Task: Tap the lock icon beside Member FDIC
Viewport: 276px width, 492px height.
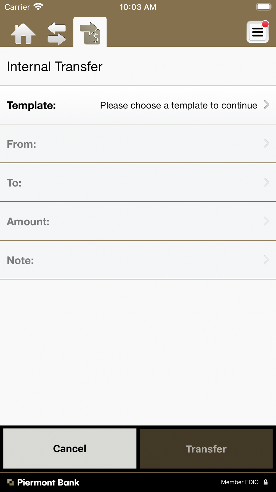Action: pos(266,482)
